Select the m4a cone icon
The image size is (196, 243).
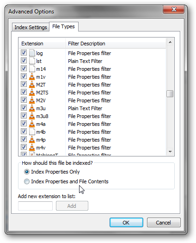click(32, 124)
